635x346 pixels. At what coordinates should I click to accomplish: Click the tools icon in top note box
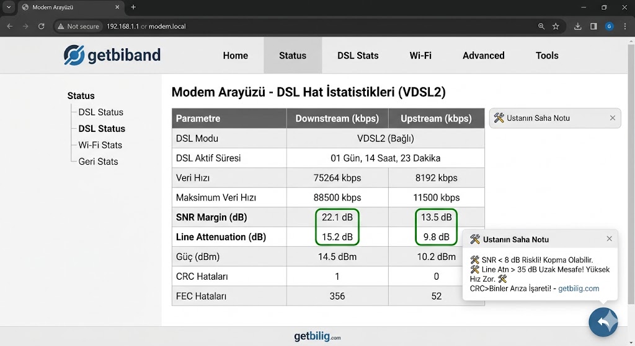pyautogui.click(x=499, y=118)
